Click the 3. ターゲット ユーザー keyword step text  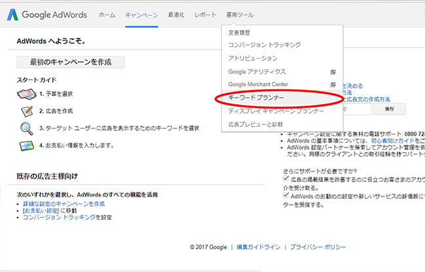(x=120, y=128)
